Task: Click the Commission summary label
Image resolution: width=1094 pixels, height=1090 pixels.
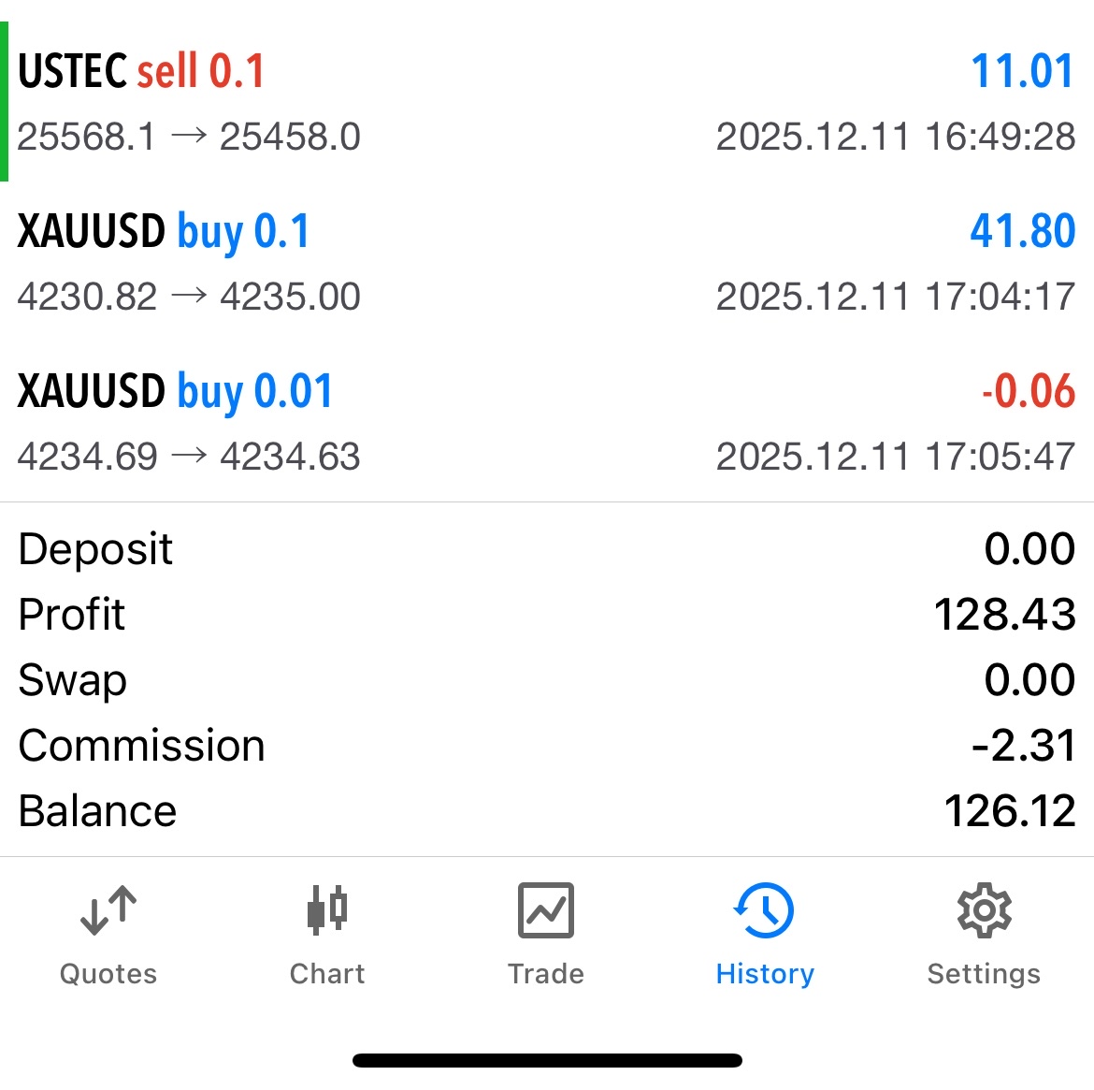Action: pos(142,746)
